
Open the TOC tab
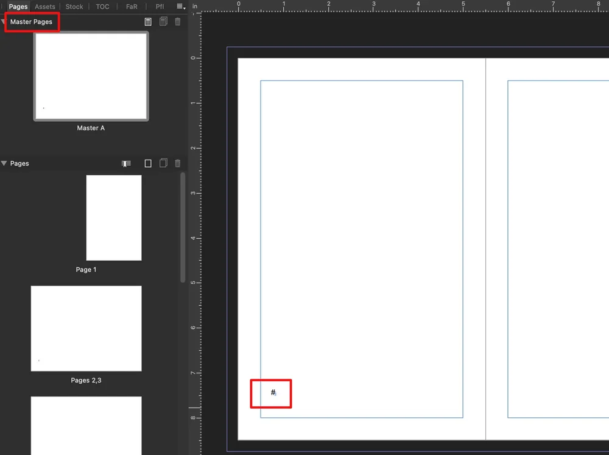[102, 7]
